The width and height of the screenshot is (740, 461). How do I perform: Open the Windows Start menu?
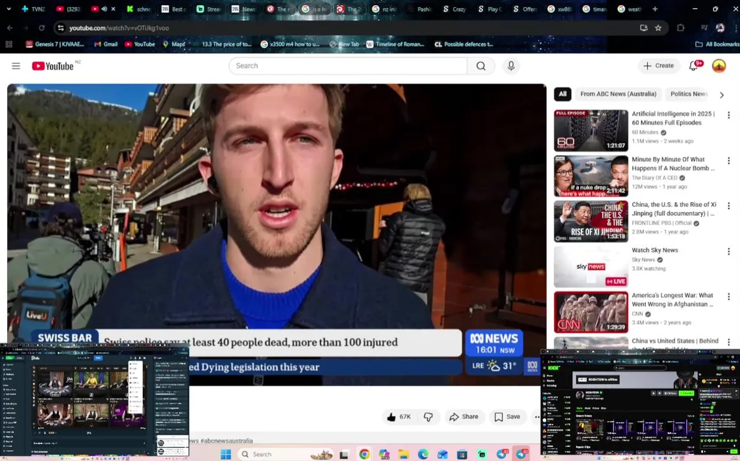(226, 454)
